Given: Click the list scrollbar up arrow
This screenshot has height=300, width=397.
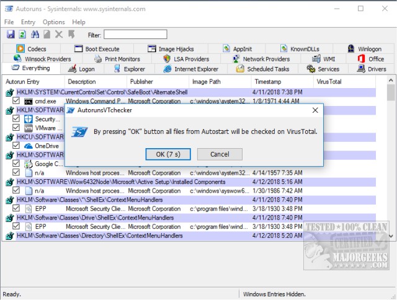Looking at the screenshot, I should pyautogui.click(x=391, y=81).
